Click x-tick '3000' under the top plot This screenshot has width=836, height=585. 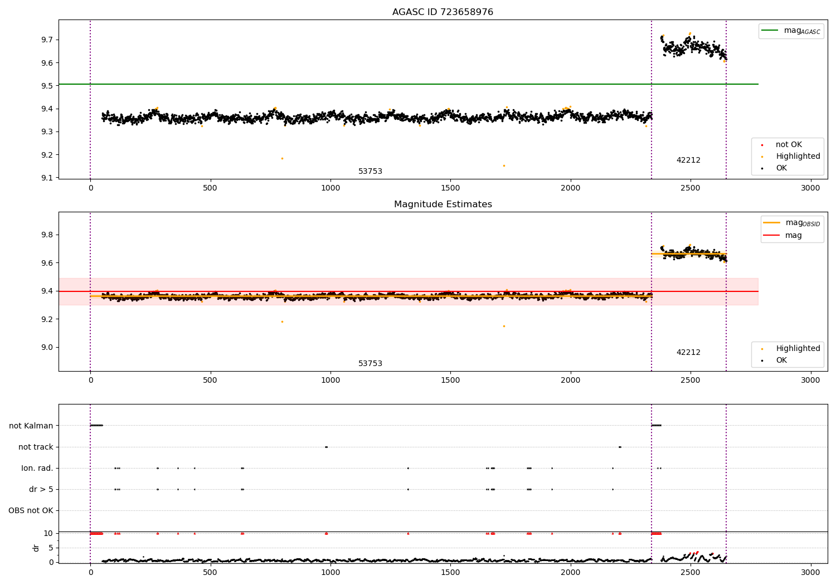(x=810, y=188)
